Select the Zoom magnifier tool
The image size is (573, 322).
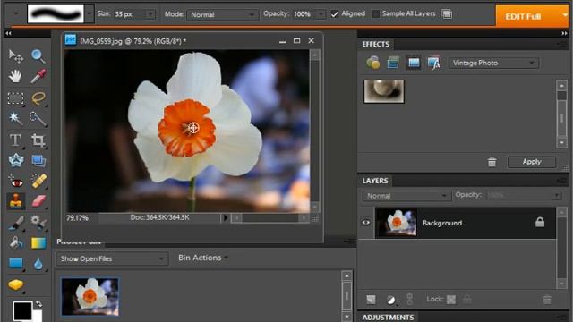point(38,56)
